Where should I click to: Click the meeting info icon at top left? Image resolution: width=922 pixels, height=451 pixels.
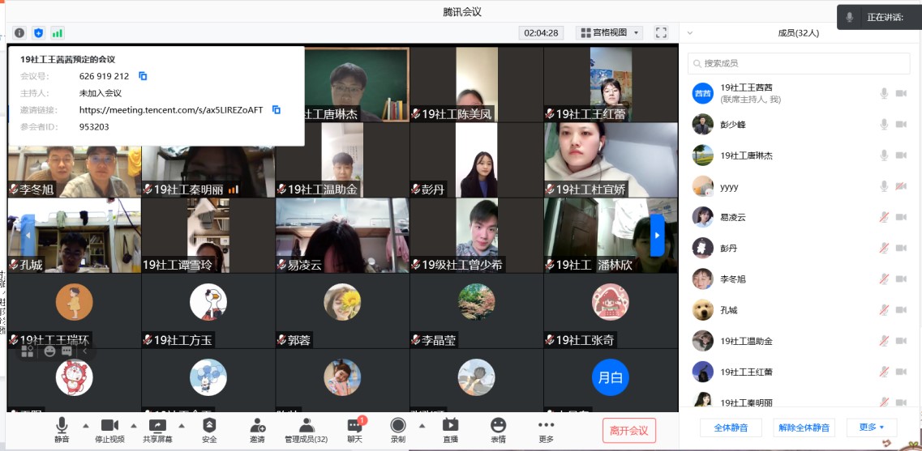(19, 33)
